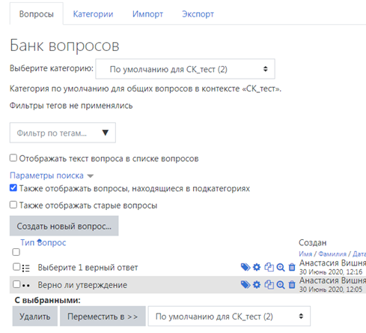
Task: Open the 'Импорт' tab
Action: [x=147, y=14]
